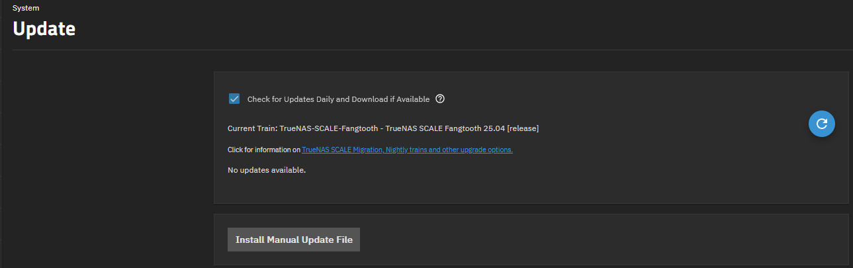
Task: Click the refresh updates circular icon
Action: tap(822, 124)
